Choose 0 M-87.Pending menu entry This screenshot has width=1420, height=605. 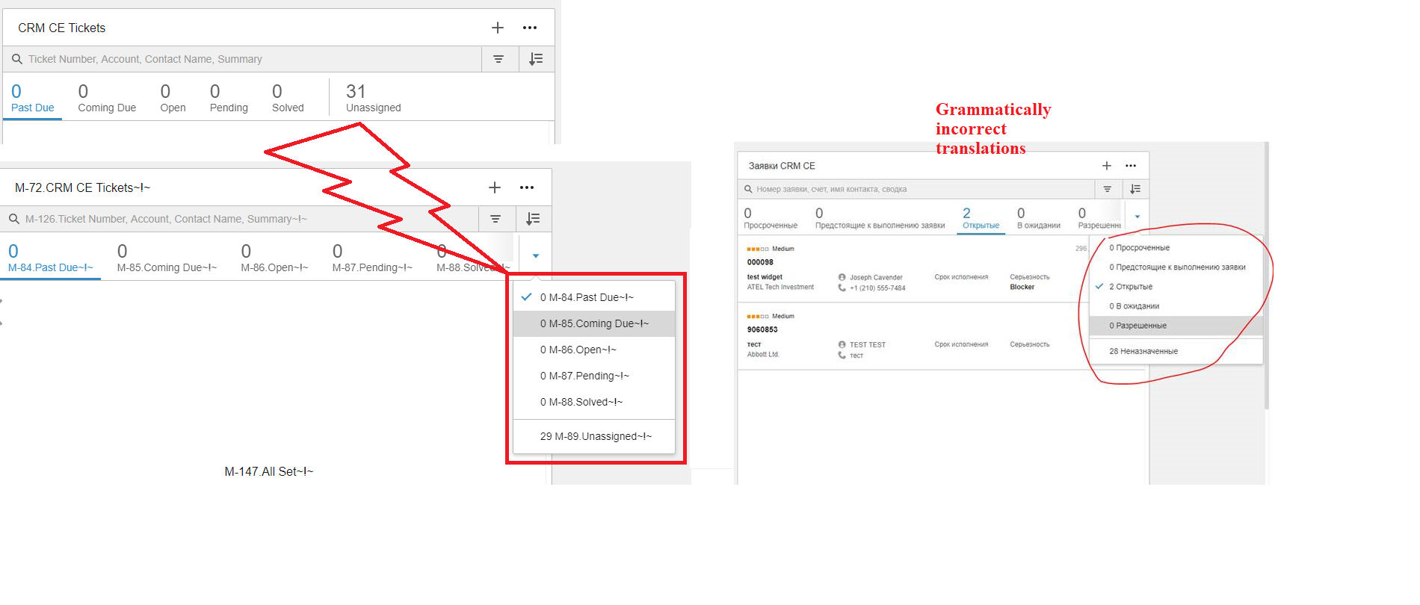point(594,376)
